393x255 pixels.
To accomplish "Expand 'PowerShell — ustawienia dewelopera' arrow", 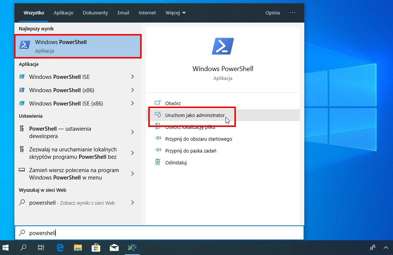I will click(133, 132).
